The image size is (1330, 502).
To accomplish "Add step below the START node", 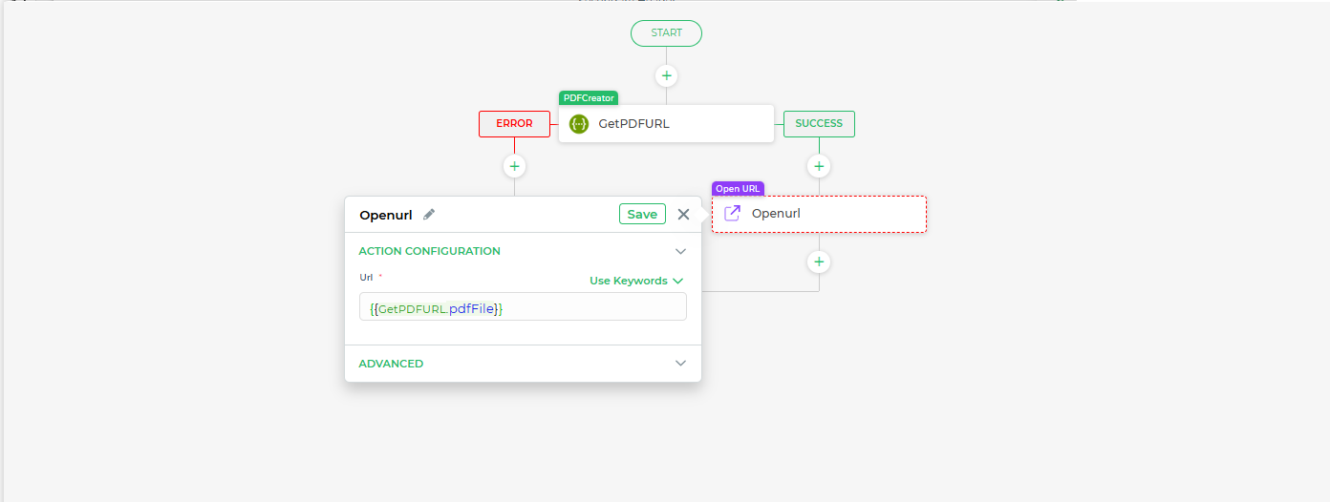I will (666, 75).
